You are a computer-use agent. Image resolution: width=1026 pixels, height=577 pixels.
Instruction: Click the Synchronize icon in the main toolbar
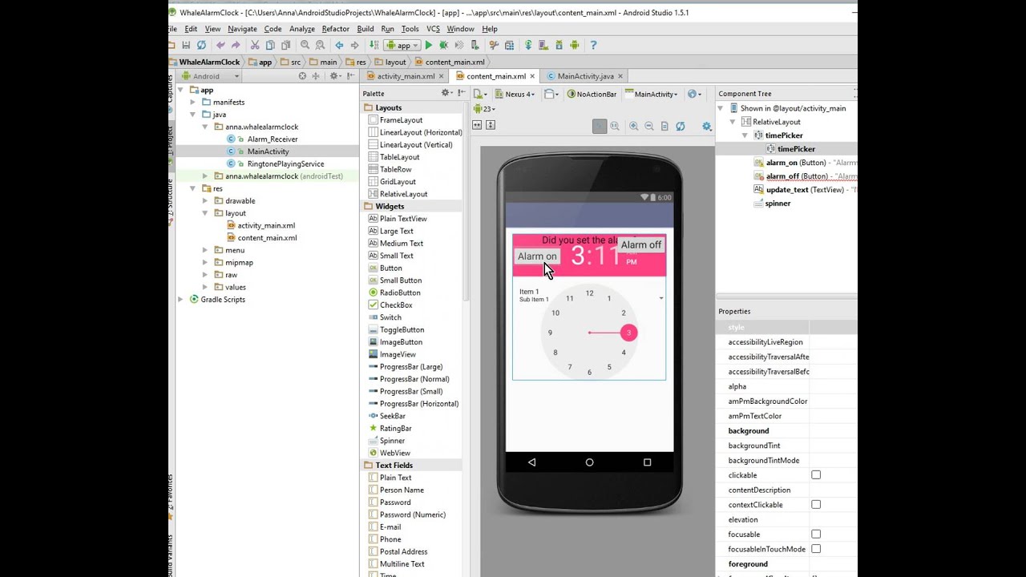pos(201,46)
